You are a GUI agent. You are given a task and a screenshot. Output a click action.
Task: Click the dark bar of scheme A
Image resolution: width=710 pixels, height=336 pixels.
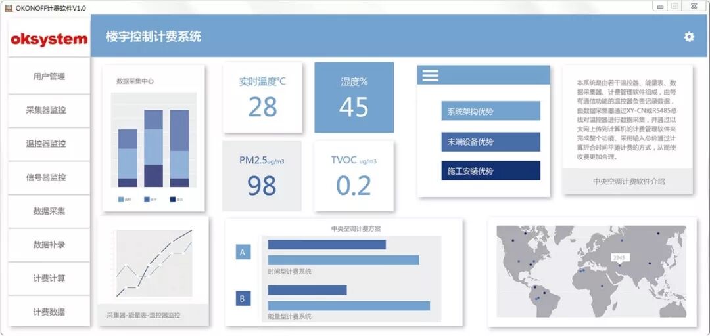[327, 244]
